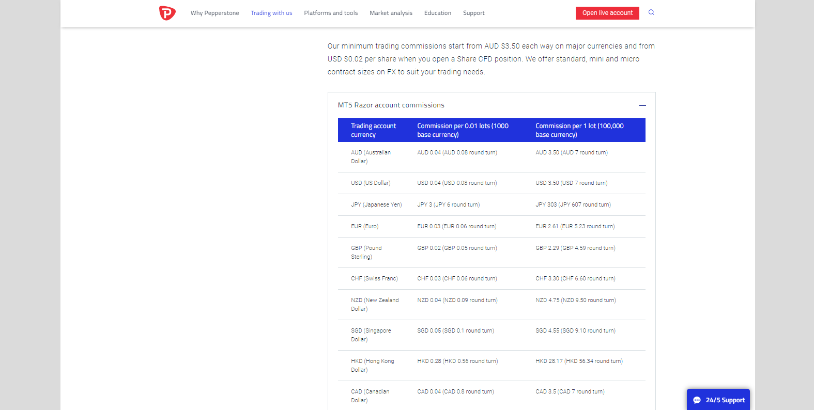The height and width of the screenshot is (410, 814).
Task: Click the NZD 0.04 (NZD 0.09 round turn) cell
Action: click(457, 300)
